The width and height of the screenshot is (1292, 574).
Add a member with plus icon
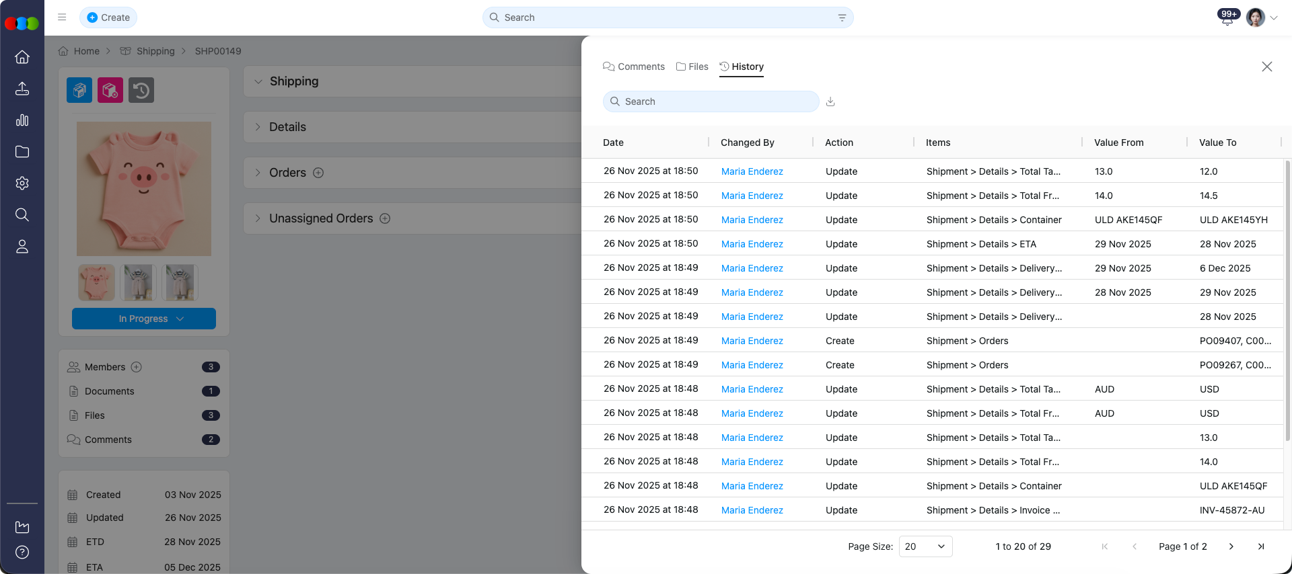pyautogui.click(x=137, y=367)
